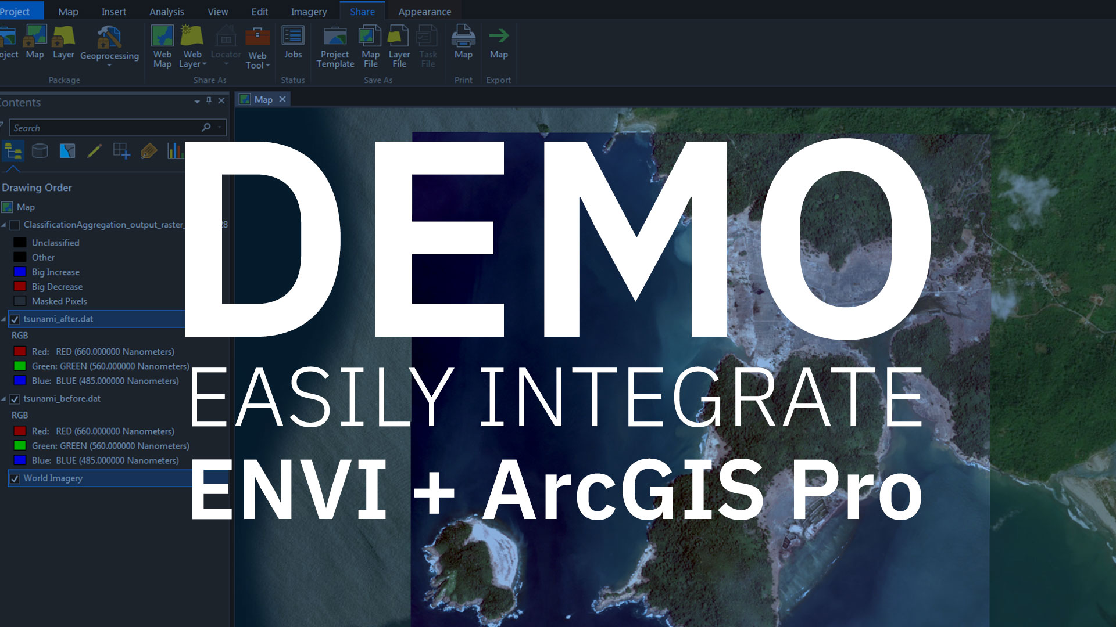Uncheck the tsunami_after.dat layer
Image resolution: width=1116 pixels, height=627 pixels.
tap(14, 319)
